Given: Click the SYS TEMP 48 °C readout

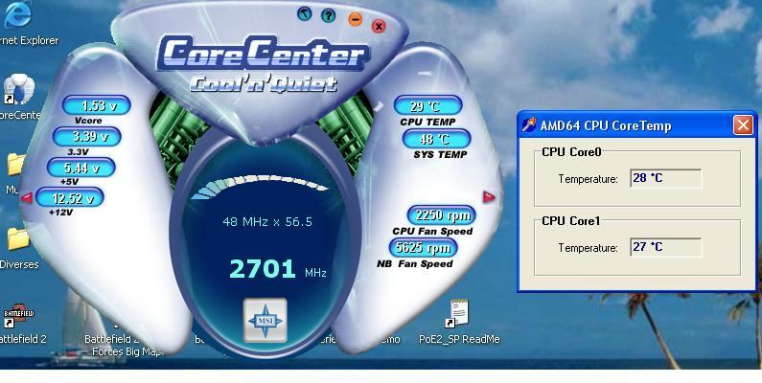Looking at the screenshot, I should point(436,139).
